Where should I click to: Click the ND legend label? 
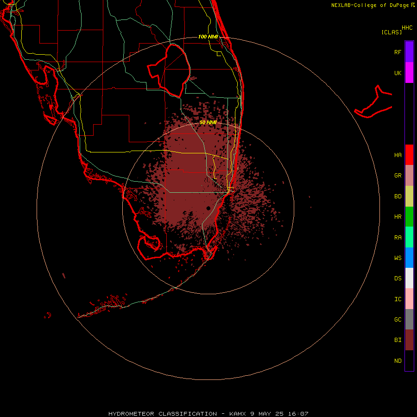(398, 361)
